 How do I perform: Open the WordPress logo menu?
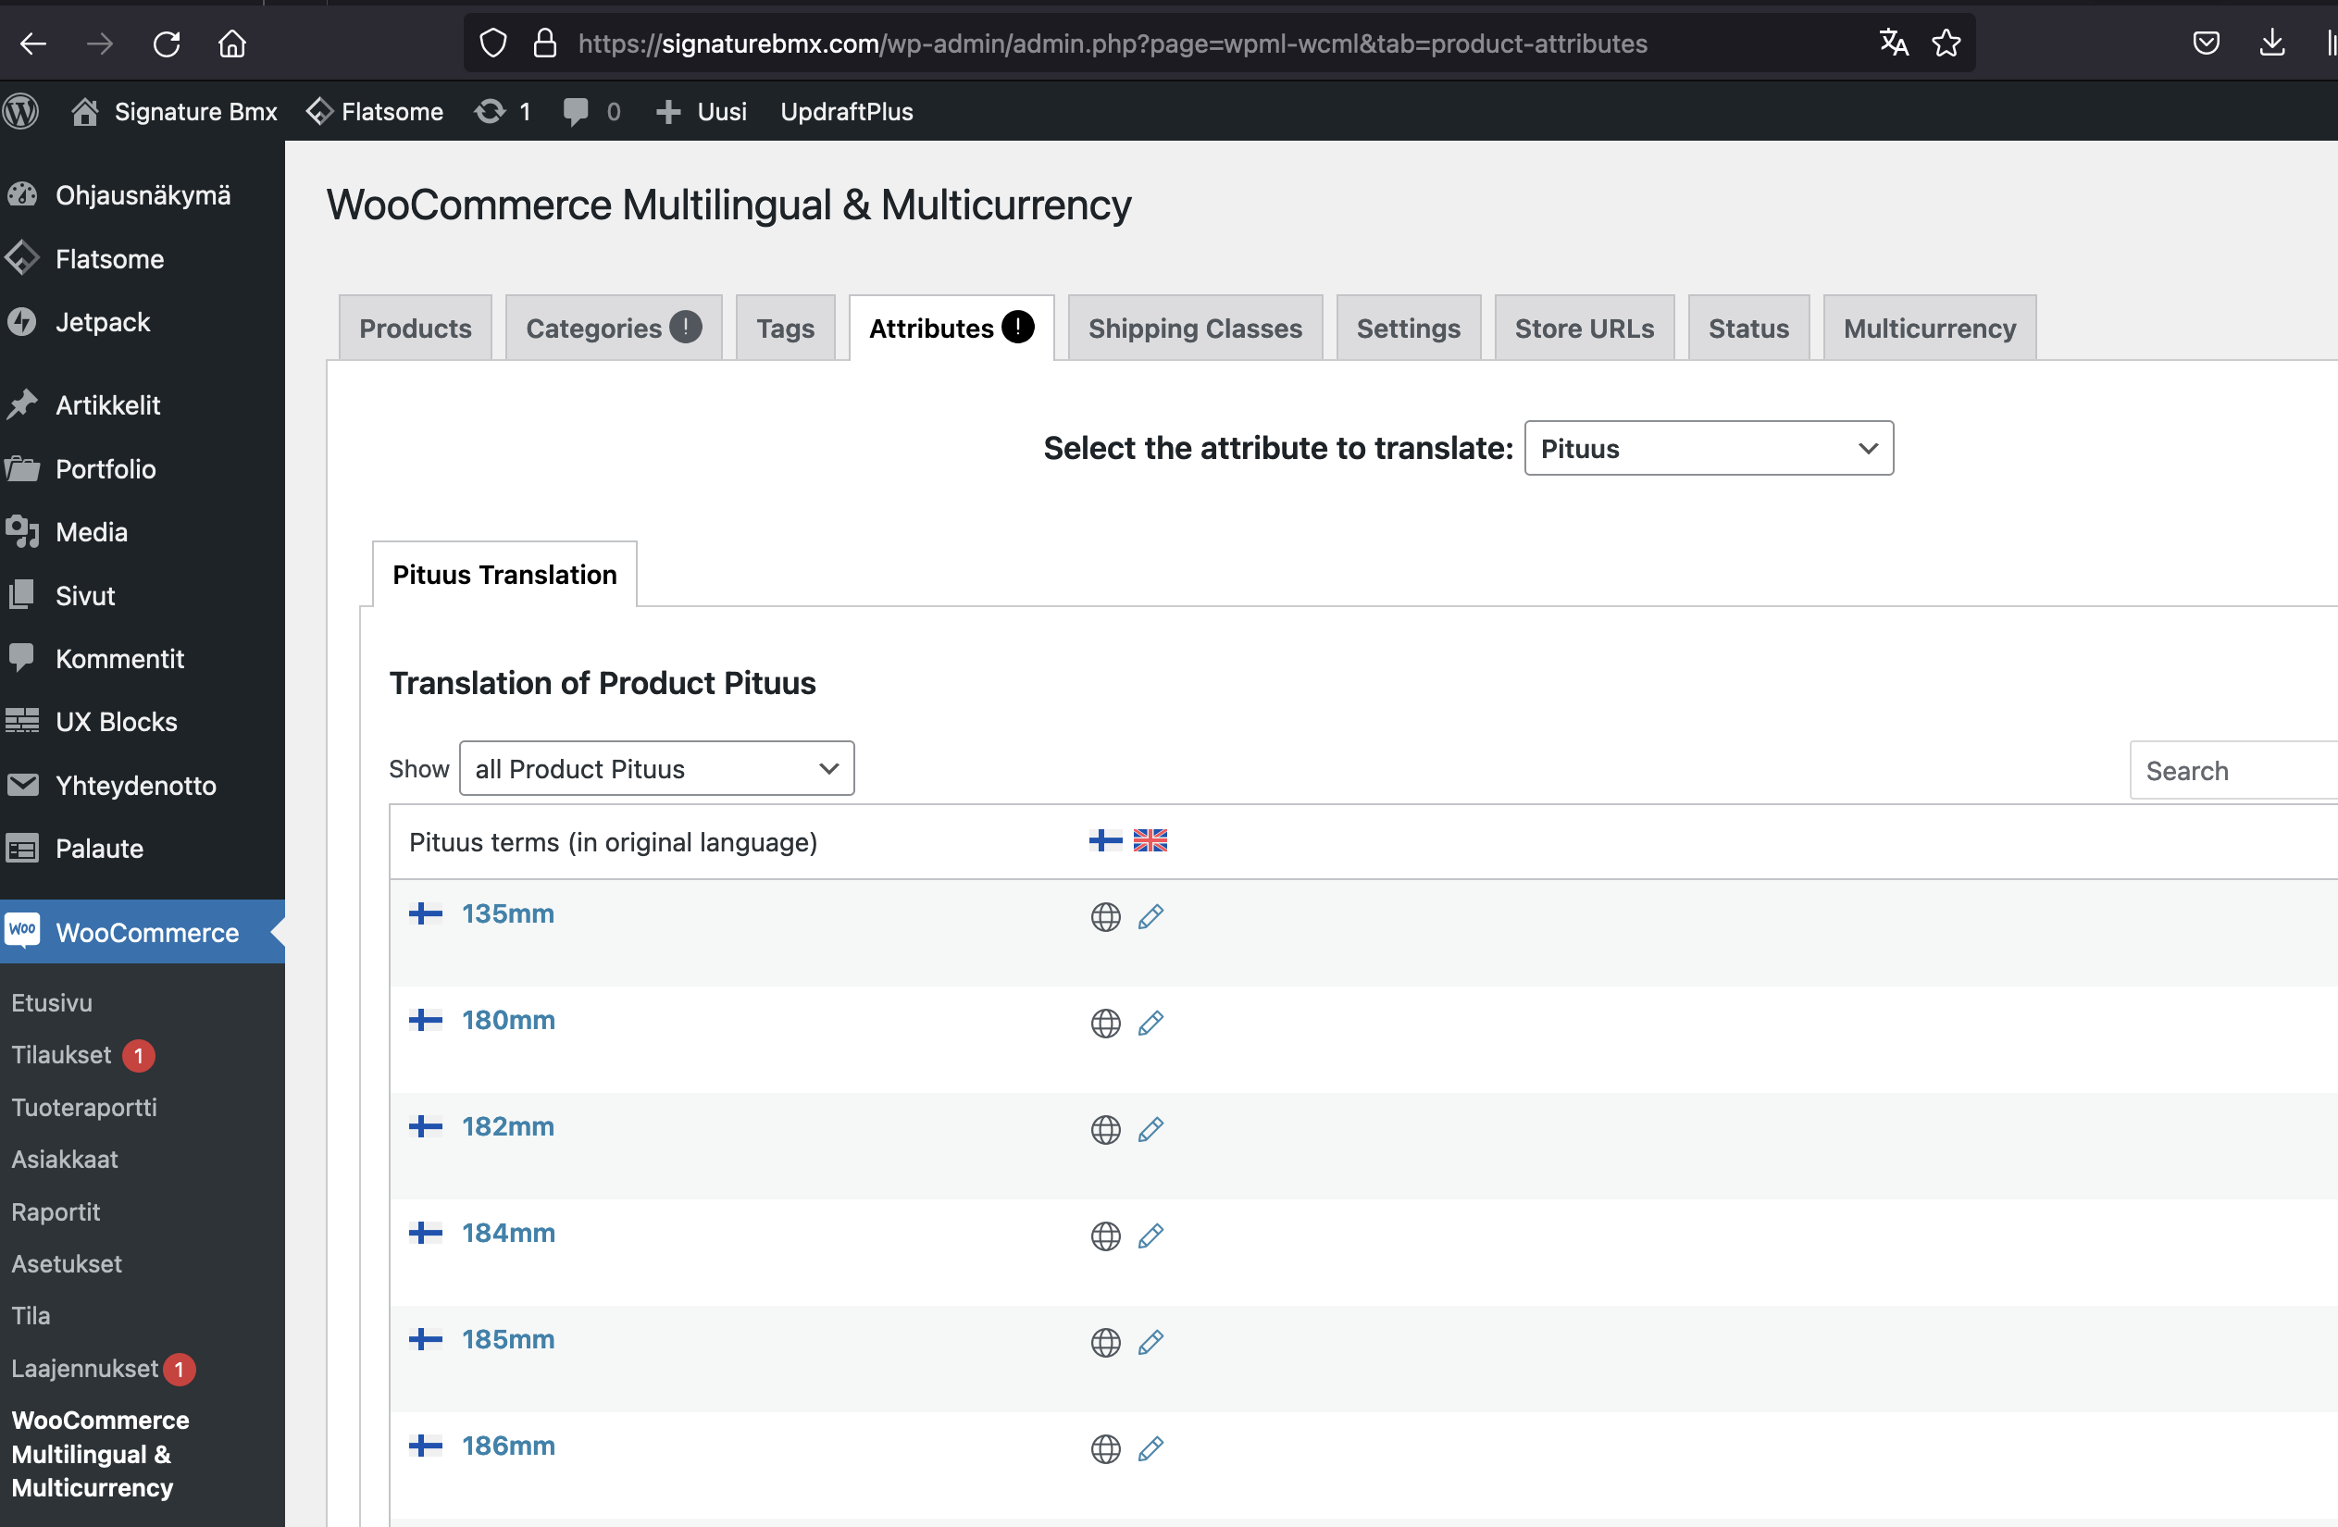20,111
